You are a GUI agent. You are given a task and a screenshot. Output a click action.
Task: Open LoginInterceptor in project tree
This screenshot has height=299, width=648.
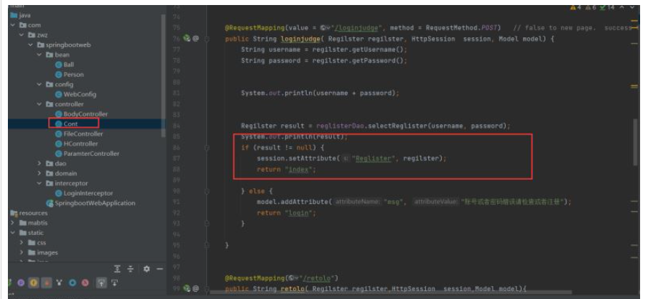click(84, 193)
